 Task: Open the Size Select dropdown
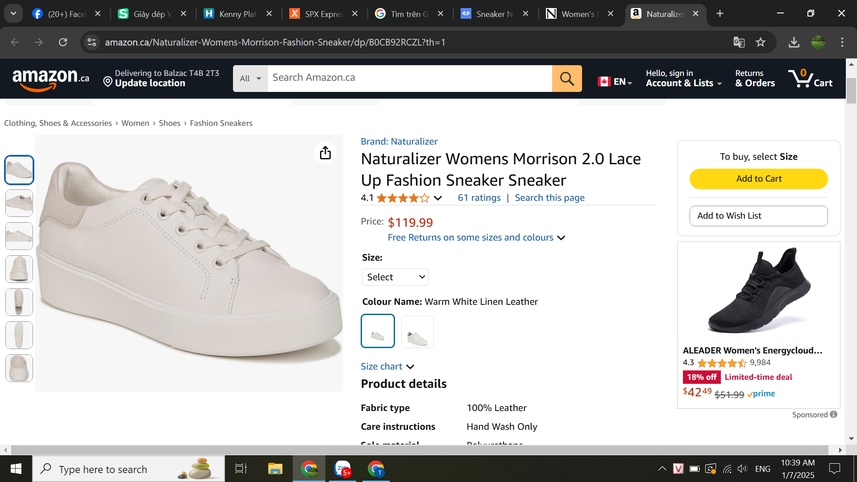[395, 277]
